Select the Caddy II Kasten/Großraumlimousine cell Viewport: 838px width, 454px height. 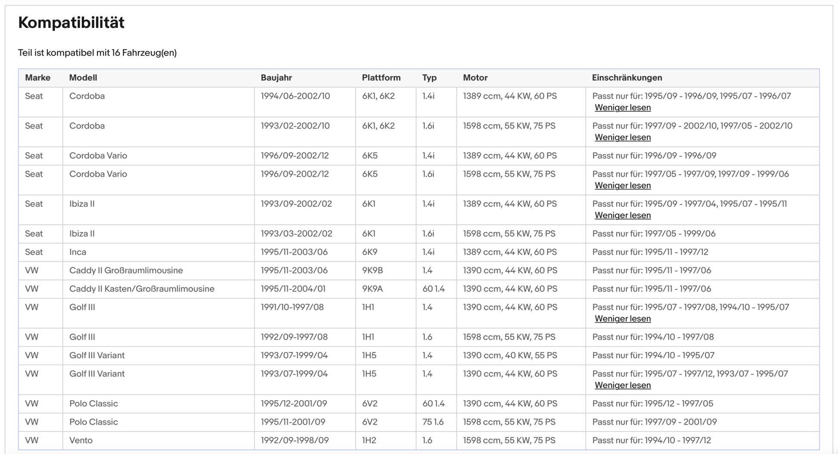point(142,289)
